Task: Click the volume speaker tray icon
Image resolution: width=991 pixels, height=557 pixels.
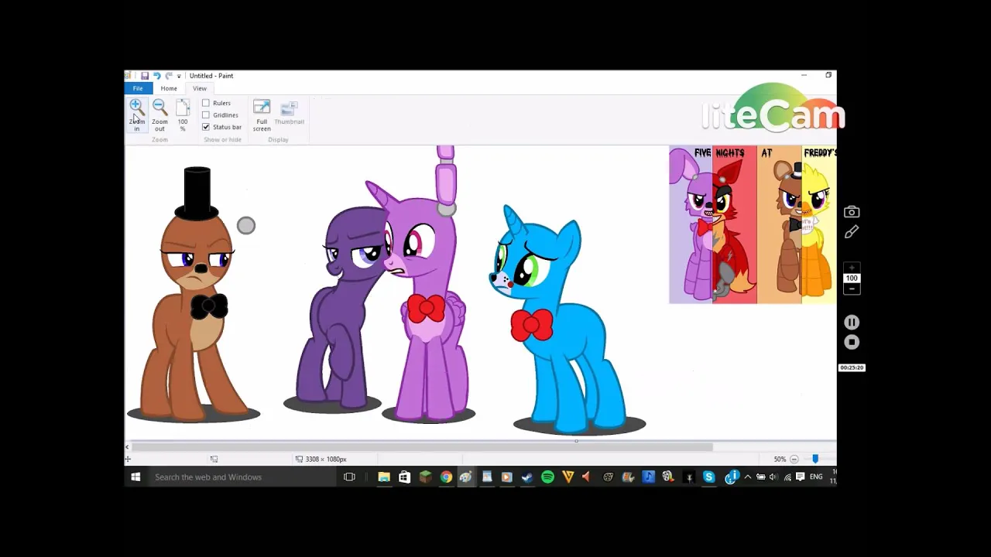Action: click(773, 477)
